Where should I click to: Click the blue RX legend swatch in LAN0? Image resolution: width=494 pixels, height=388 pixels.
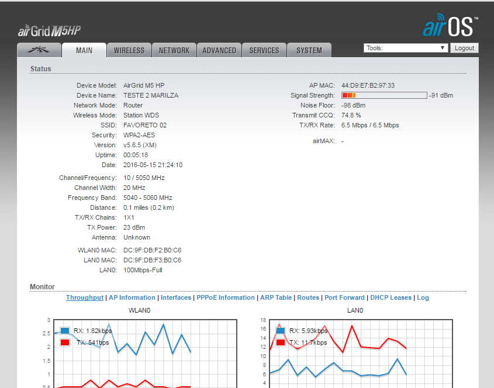[x=281, y=331]
